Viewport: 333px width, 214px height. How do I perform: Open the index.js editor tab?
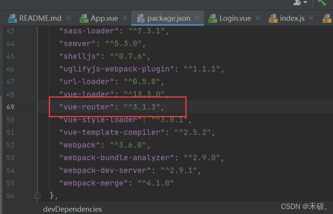point(292,18)
